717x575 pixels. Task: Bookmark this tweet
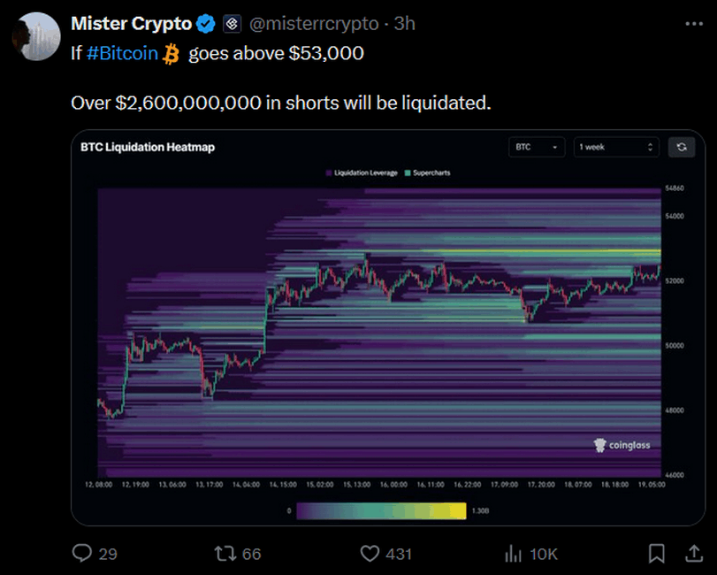[657, 554]
